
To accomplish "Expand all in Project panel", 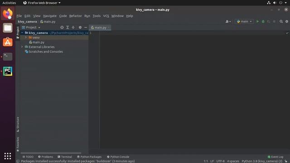I will 68,27.
